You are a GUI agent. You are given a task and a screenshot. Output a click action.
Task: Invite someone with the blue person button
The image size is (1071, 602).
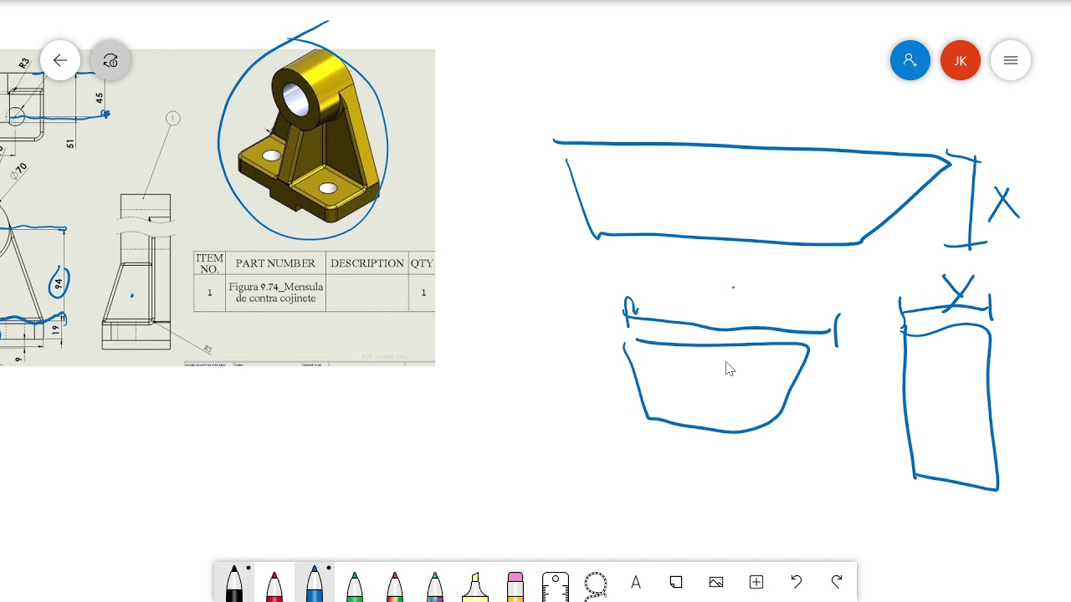(910, 60)
